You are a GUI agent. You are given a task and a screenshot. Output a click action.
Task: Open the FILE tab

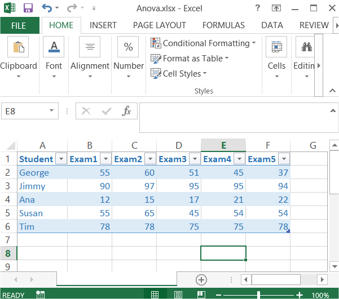coord(19,25)
